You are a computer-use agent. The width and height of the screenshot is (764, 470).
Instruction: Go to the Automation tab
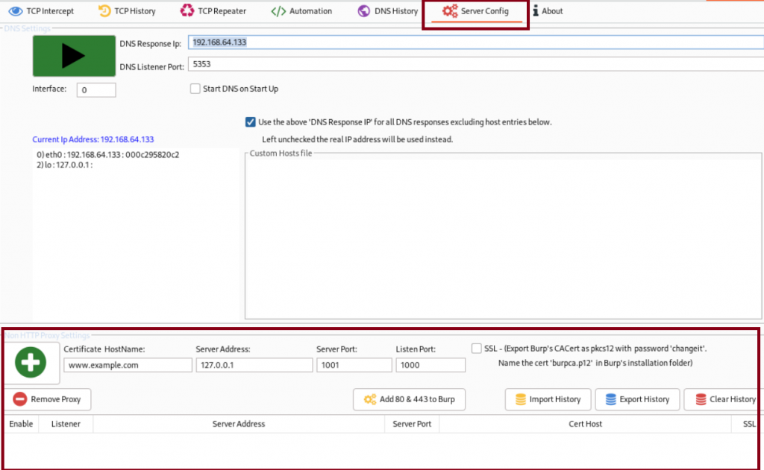click(x=301, y=11)
